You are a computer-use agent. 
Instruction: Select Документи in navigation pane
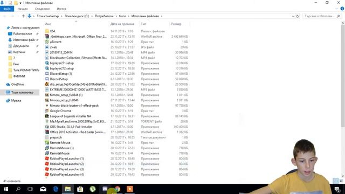21,46
